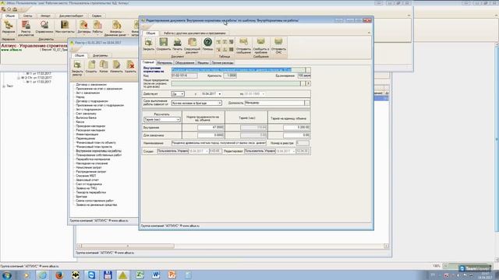The image size is (499, 280).
Task: Switch to Машины tab in editor
Action: point(203,62)
